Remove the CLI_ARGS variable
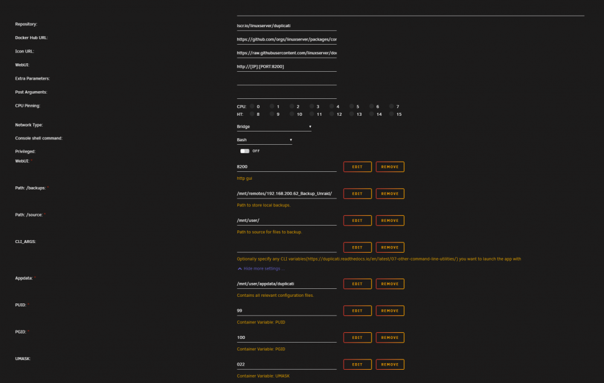 [x=390, y=248]
